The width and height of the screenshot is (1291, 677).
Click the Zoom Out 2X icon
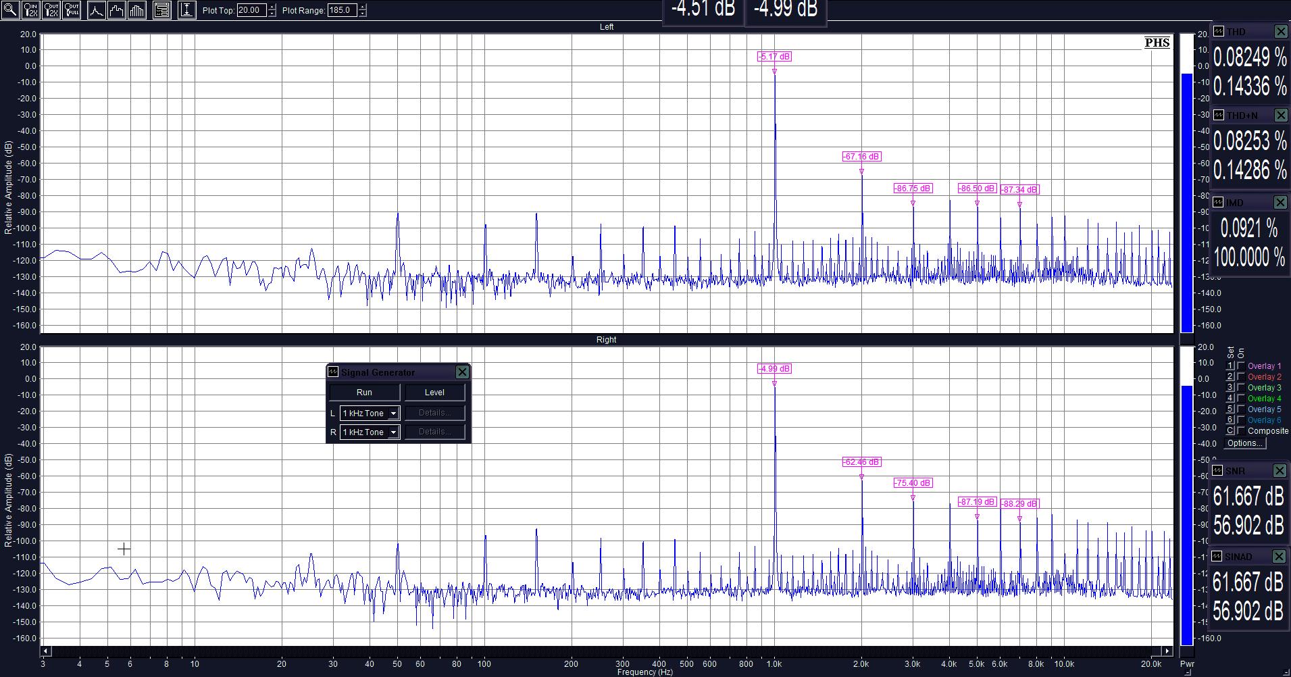(x=51, y=10)
